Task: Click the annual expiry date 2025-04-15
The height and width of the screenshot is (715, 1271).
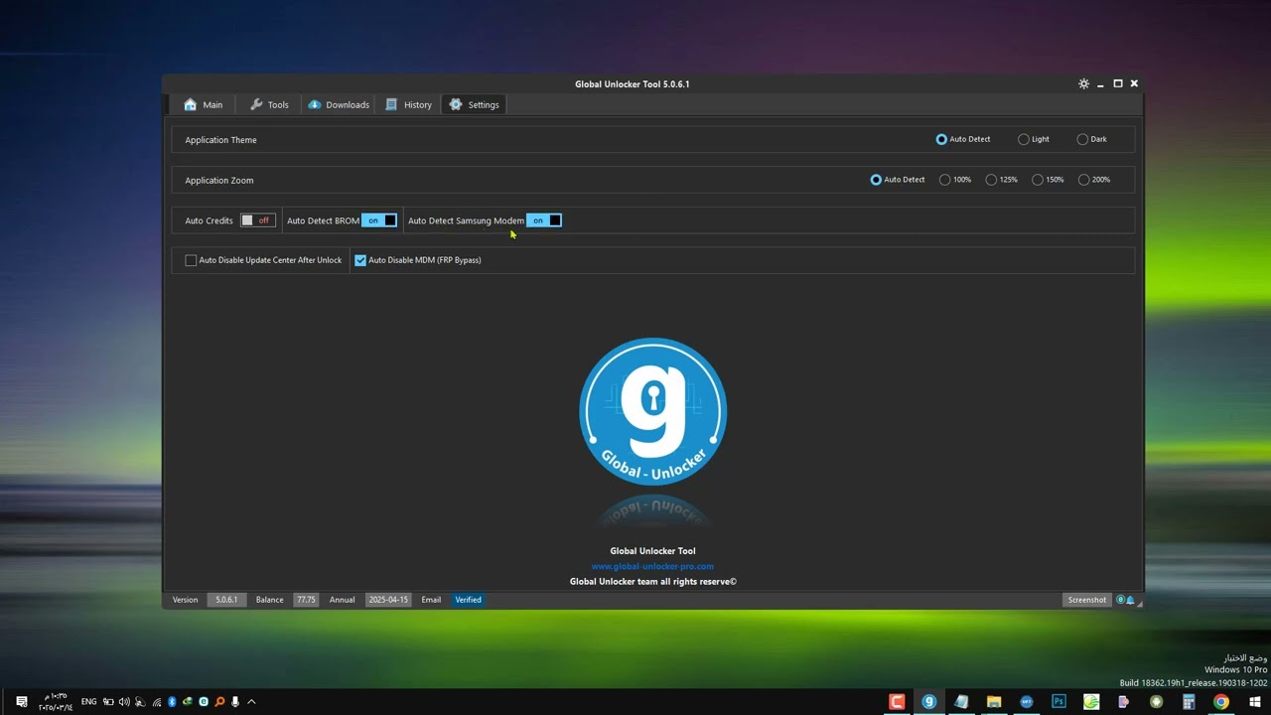Action: coord(388,600)
